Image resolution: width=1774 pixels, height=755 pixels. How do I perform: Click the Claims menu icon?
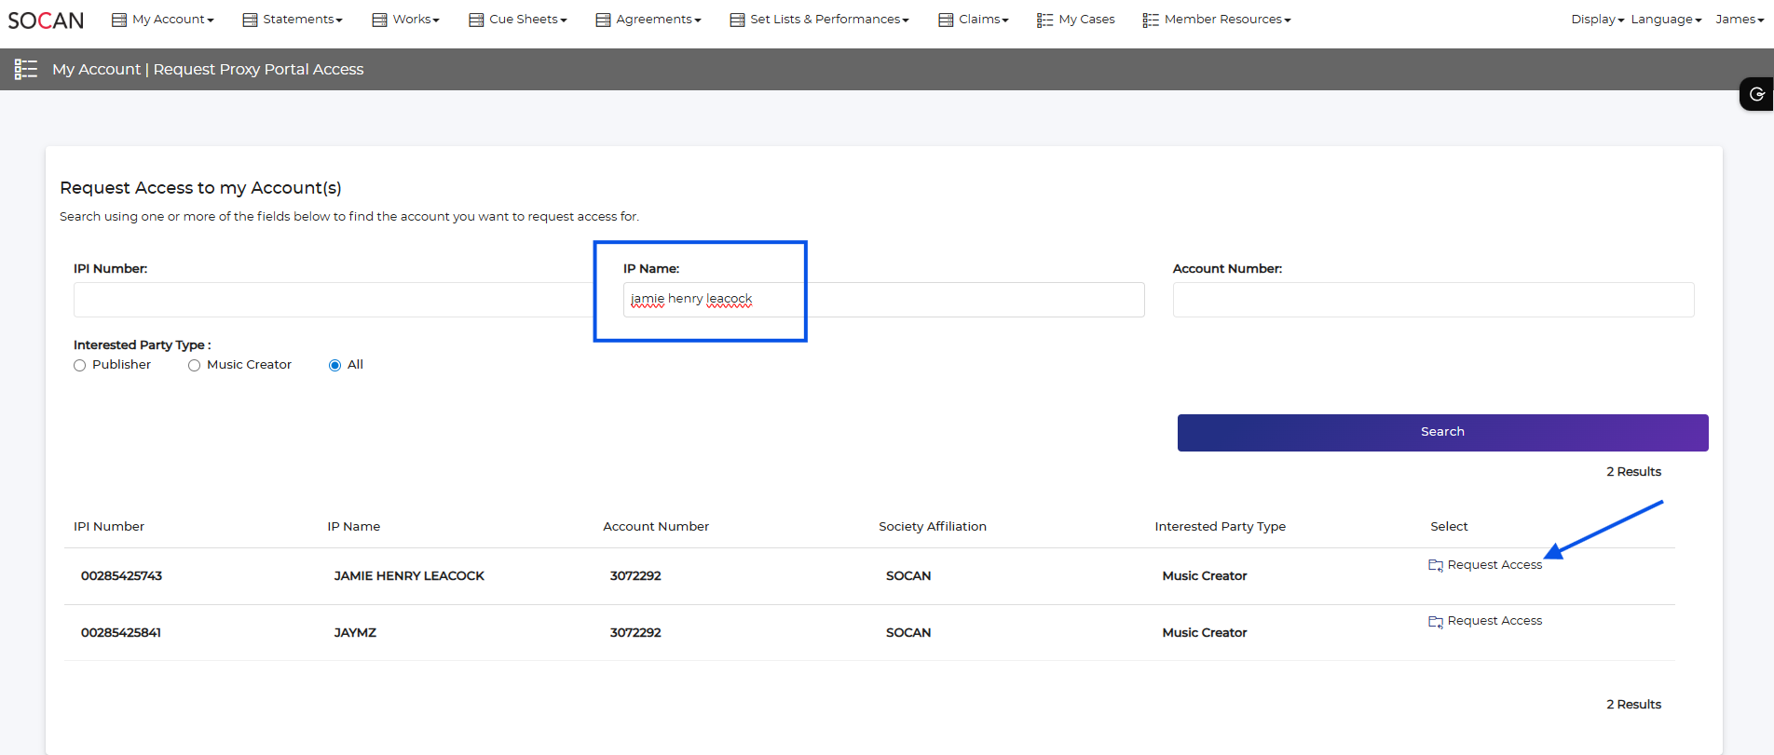point(946,20)
